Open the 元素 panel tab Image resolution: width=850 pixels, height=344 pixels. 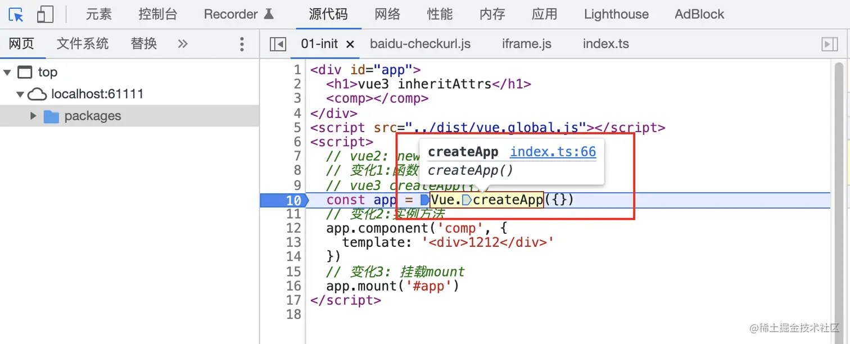pos(99,14)
